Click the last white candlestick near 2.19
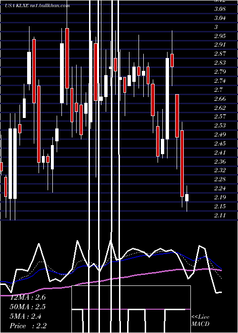Image resolution: width=238 pixels, height=333 pixels. [187, 197]
